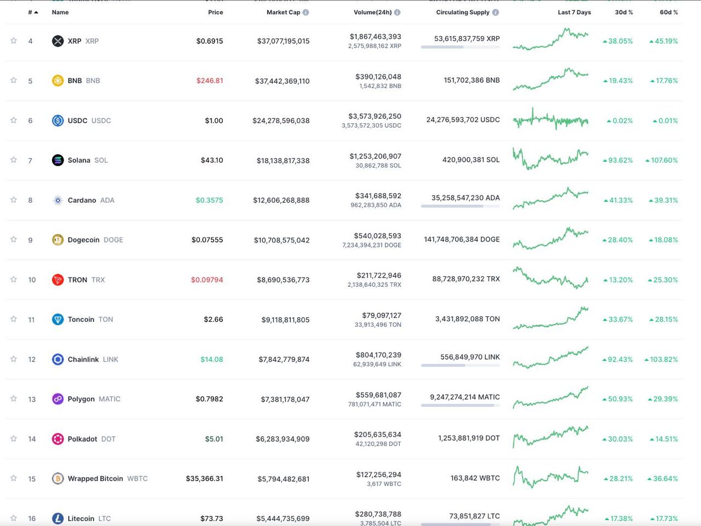This screenshot has height=526, width=701.
Task: Click the Polkadot logo icon
Action: [x=58, y=439]
